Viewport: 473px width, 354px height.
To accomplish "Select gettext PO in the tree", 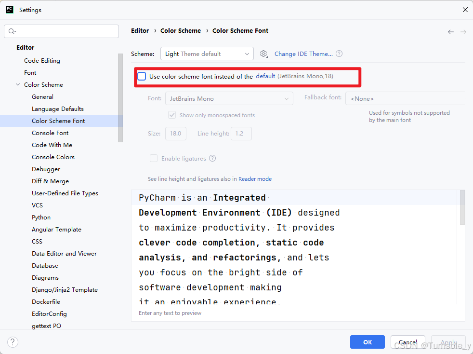I will (46, 326).
